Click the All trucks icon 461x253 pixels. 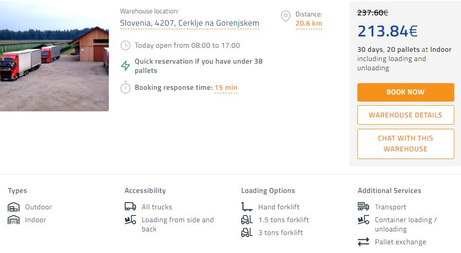pyautogui.click(x=130, y=207)
